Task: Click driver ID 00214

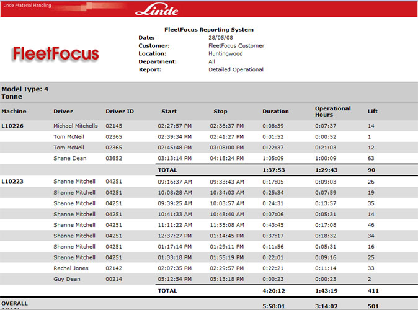Action: [x=114, y=279]
